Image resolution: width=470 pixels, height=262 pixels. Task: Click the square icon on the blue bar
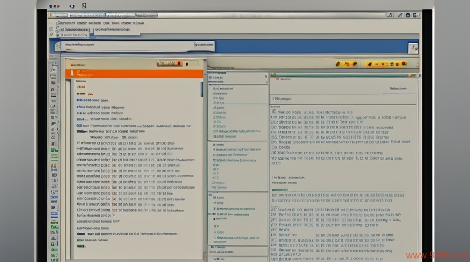click(413, 48)
